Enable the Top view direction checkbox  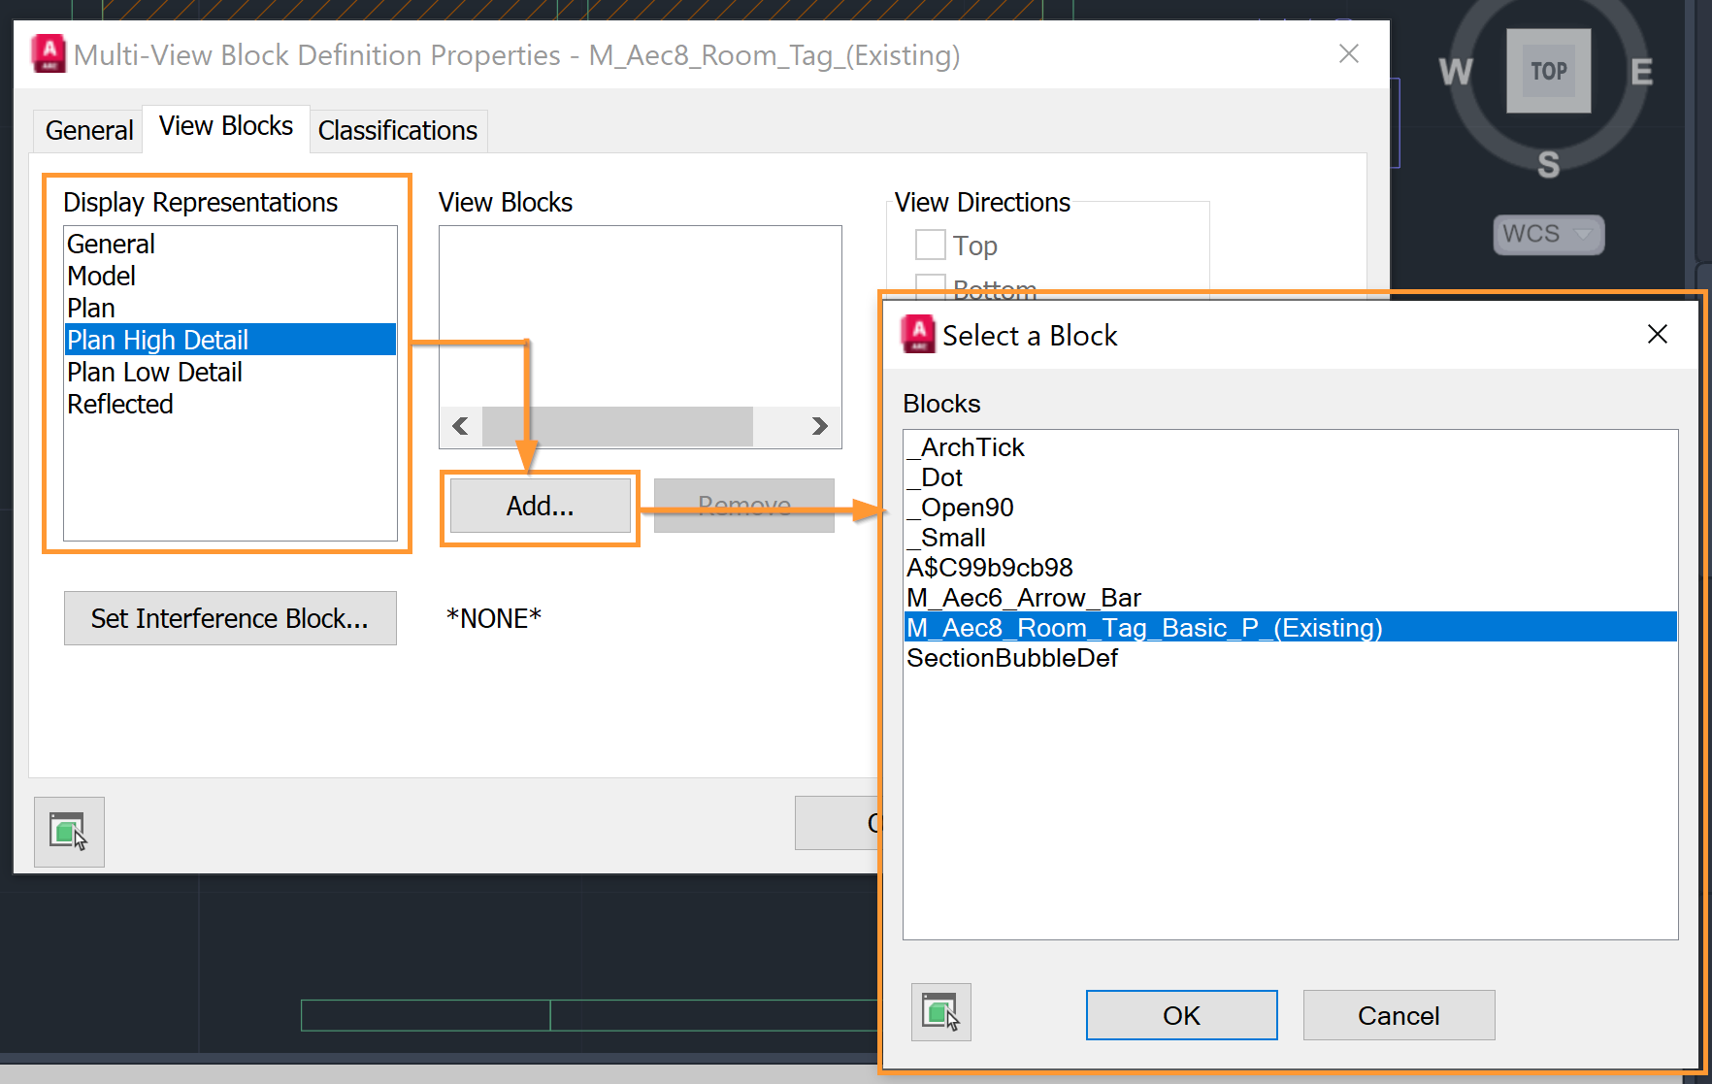pyautogui.click(x=929, y=245)
